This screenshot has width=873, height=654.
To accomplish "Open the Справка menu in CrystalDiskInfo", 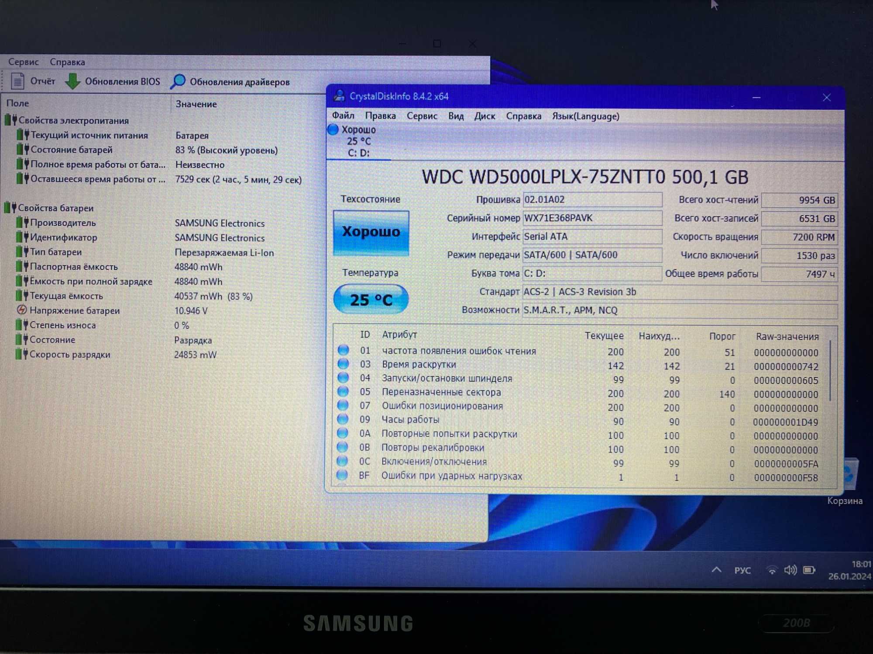I will pyautogui.click(x=523, y=116).
